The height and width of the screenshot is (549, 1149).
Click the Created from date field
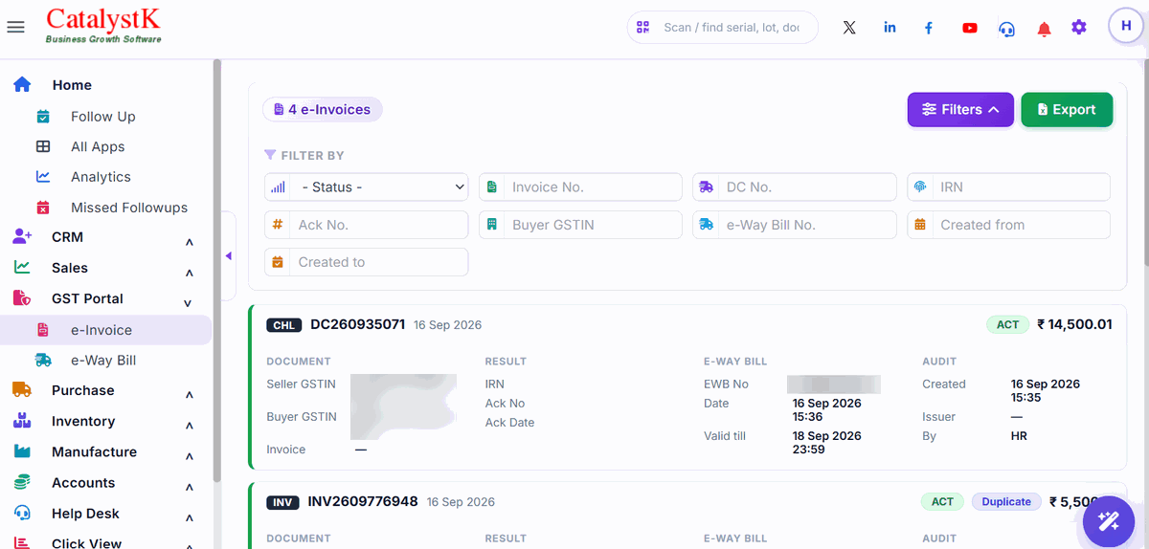(1009, 225)
